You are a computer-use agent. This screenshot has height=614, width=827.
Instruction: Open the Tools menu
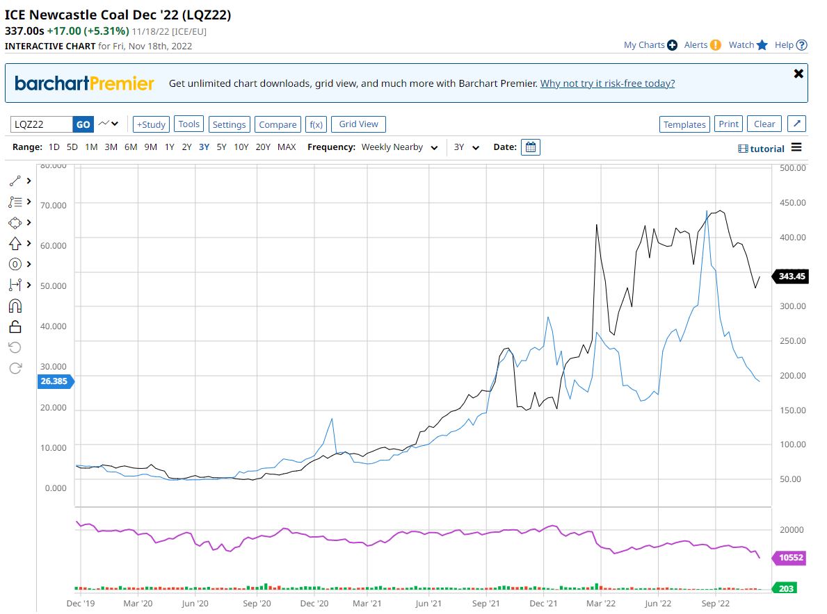click(188, 124)
